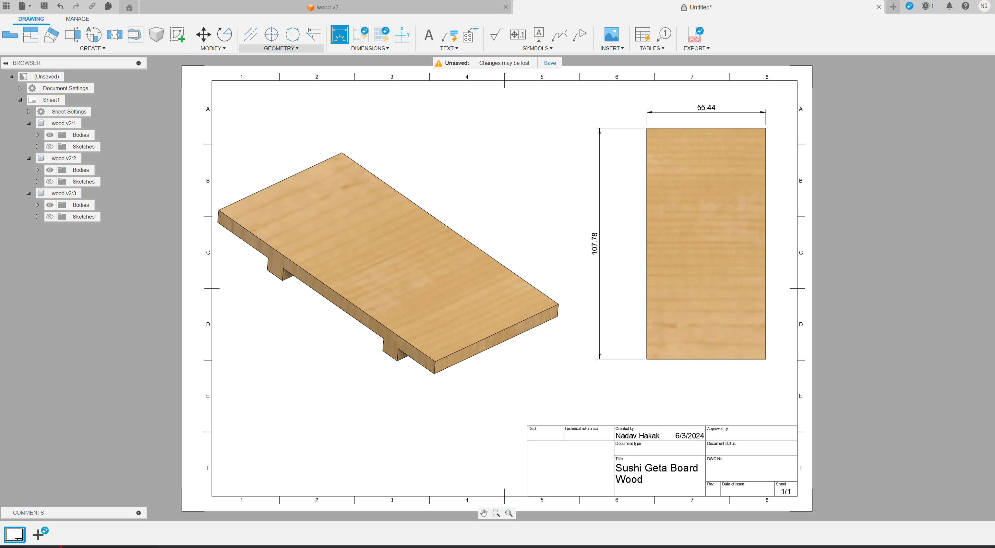995x548 pixels.
Task: Click the Sheet1 label in browser
Action: pyautogui.click(x=52, y=99)
